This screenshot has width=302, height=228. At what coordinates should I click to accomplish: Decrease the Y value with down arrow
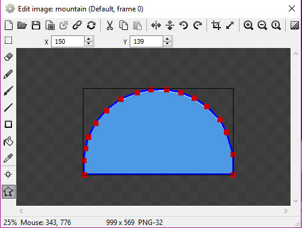pyautogui.click(x=168, y=44)
